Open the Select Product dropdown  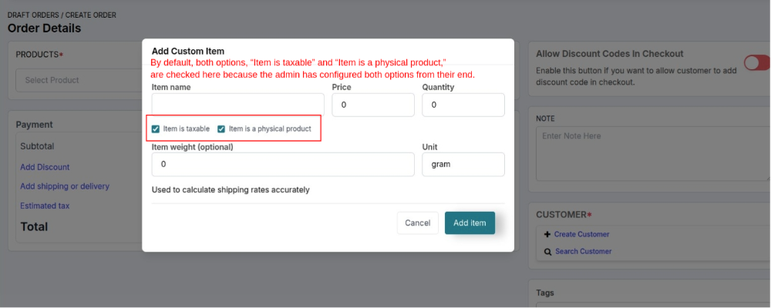(x=79, y=80)
